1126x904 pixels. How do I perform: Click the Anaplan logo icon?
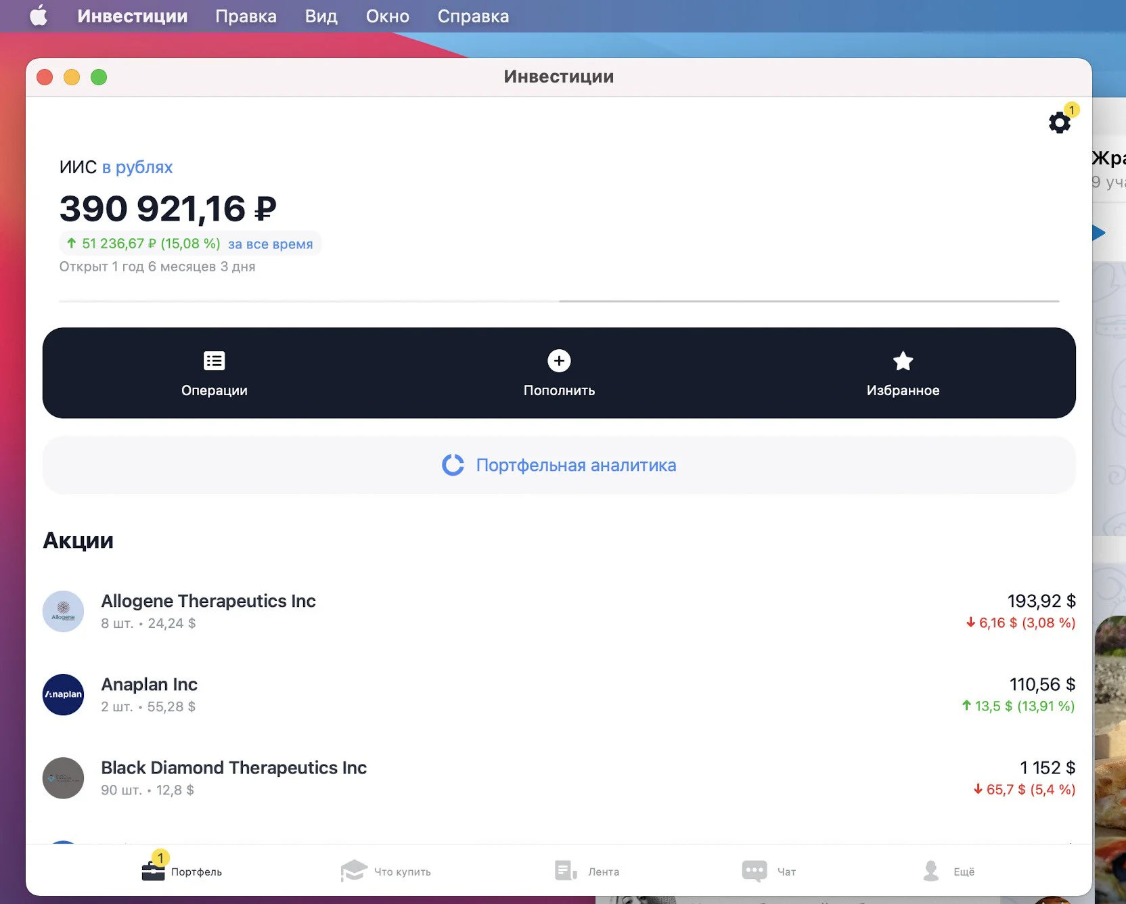pyautogui.click(x=63, y=695)
